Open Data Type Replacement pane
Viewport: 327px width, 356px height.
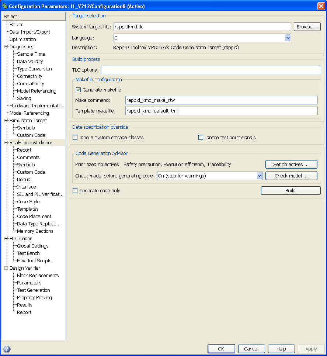point(39,224)
